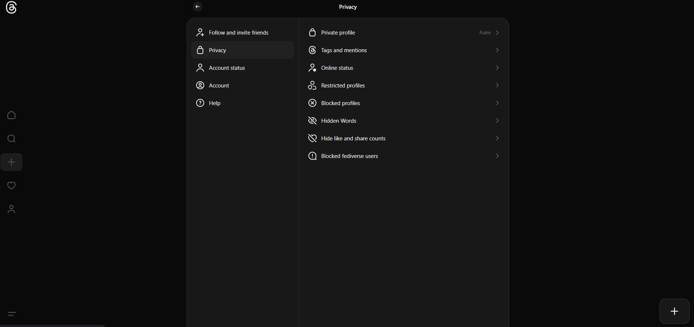Open Restricted profiles settings
The height and width of the screenshot is (327, 694).
tap(343, 86)
